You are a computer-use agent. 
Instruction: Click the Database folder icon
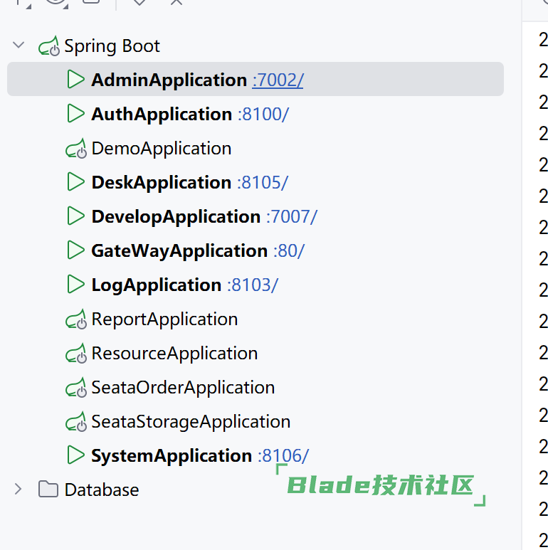pos(48,490)
